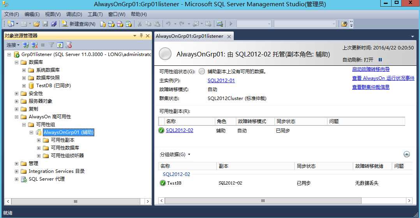Open the Object Explorer window position dropdown

pos(135,35)
